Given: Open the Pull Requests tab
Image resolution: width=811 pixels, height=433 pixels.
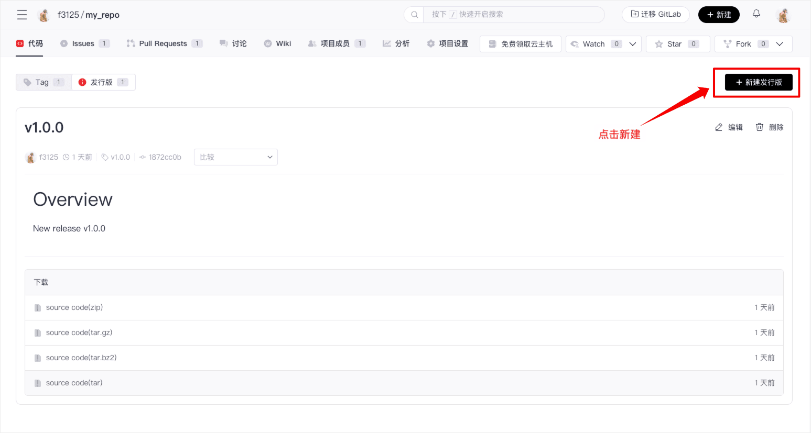Looking at the screenshot, I should click(x=163, y=43).
